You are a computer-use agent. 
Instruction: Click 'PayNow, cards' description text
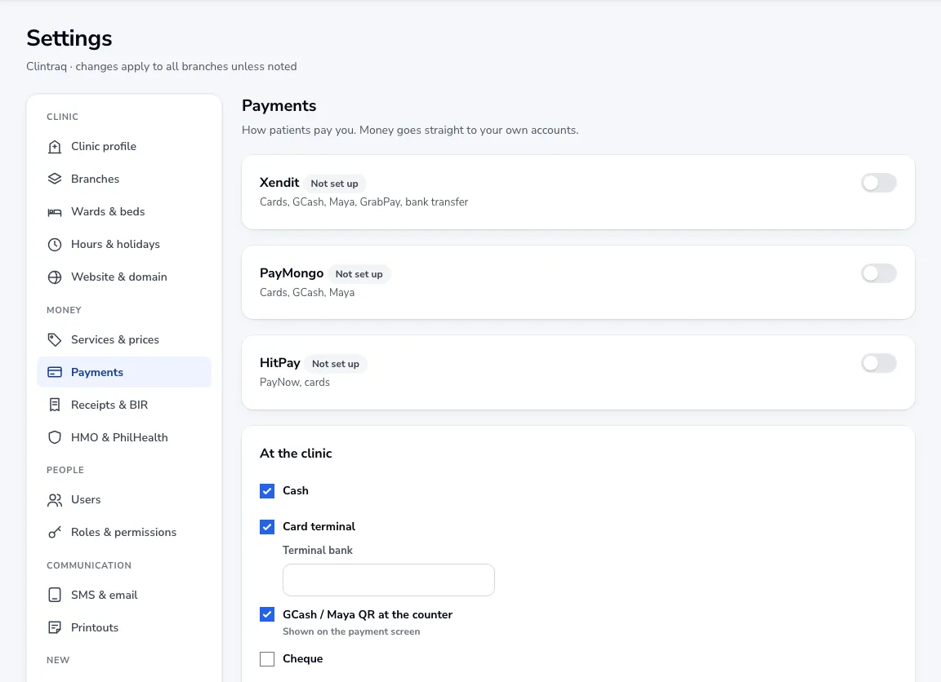[295, 383]
